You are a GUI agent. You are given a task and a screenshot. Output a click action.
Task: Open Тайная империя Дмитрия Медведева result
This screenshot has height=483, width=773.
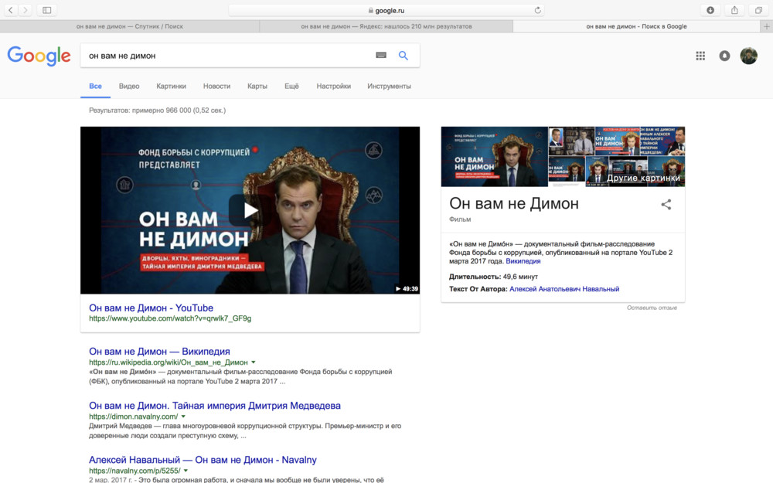[x=214, y=406]
